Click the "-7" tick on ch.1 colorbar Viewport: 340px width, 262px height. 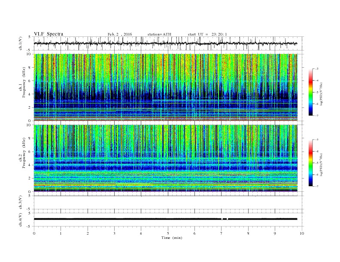pos(316,116)
